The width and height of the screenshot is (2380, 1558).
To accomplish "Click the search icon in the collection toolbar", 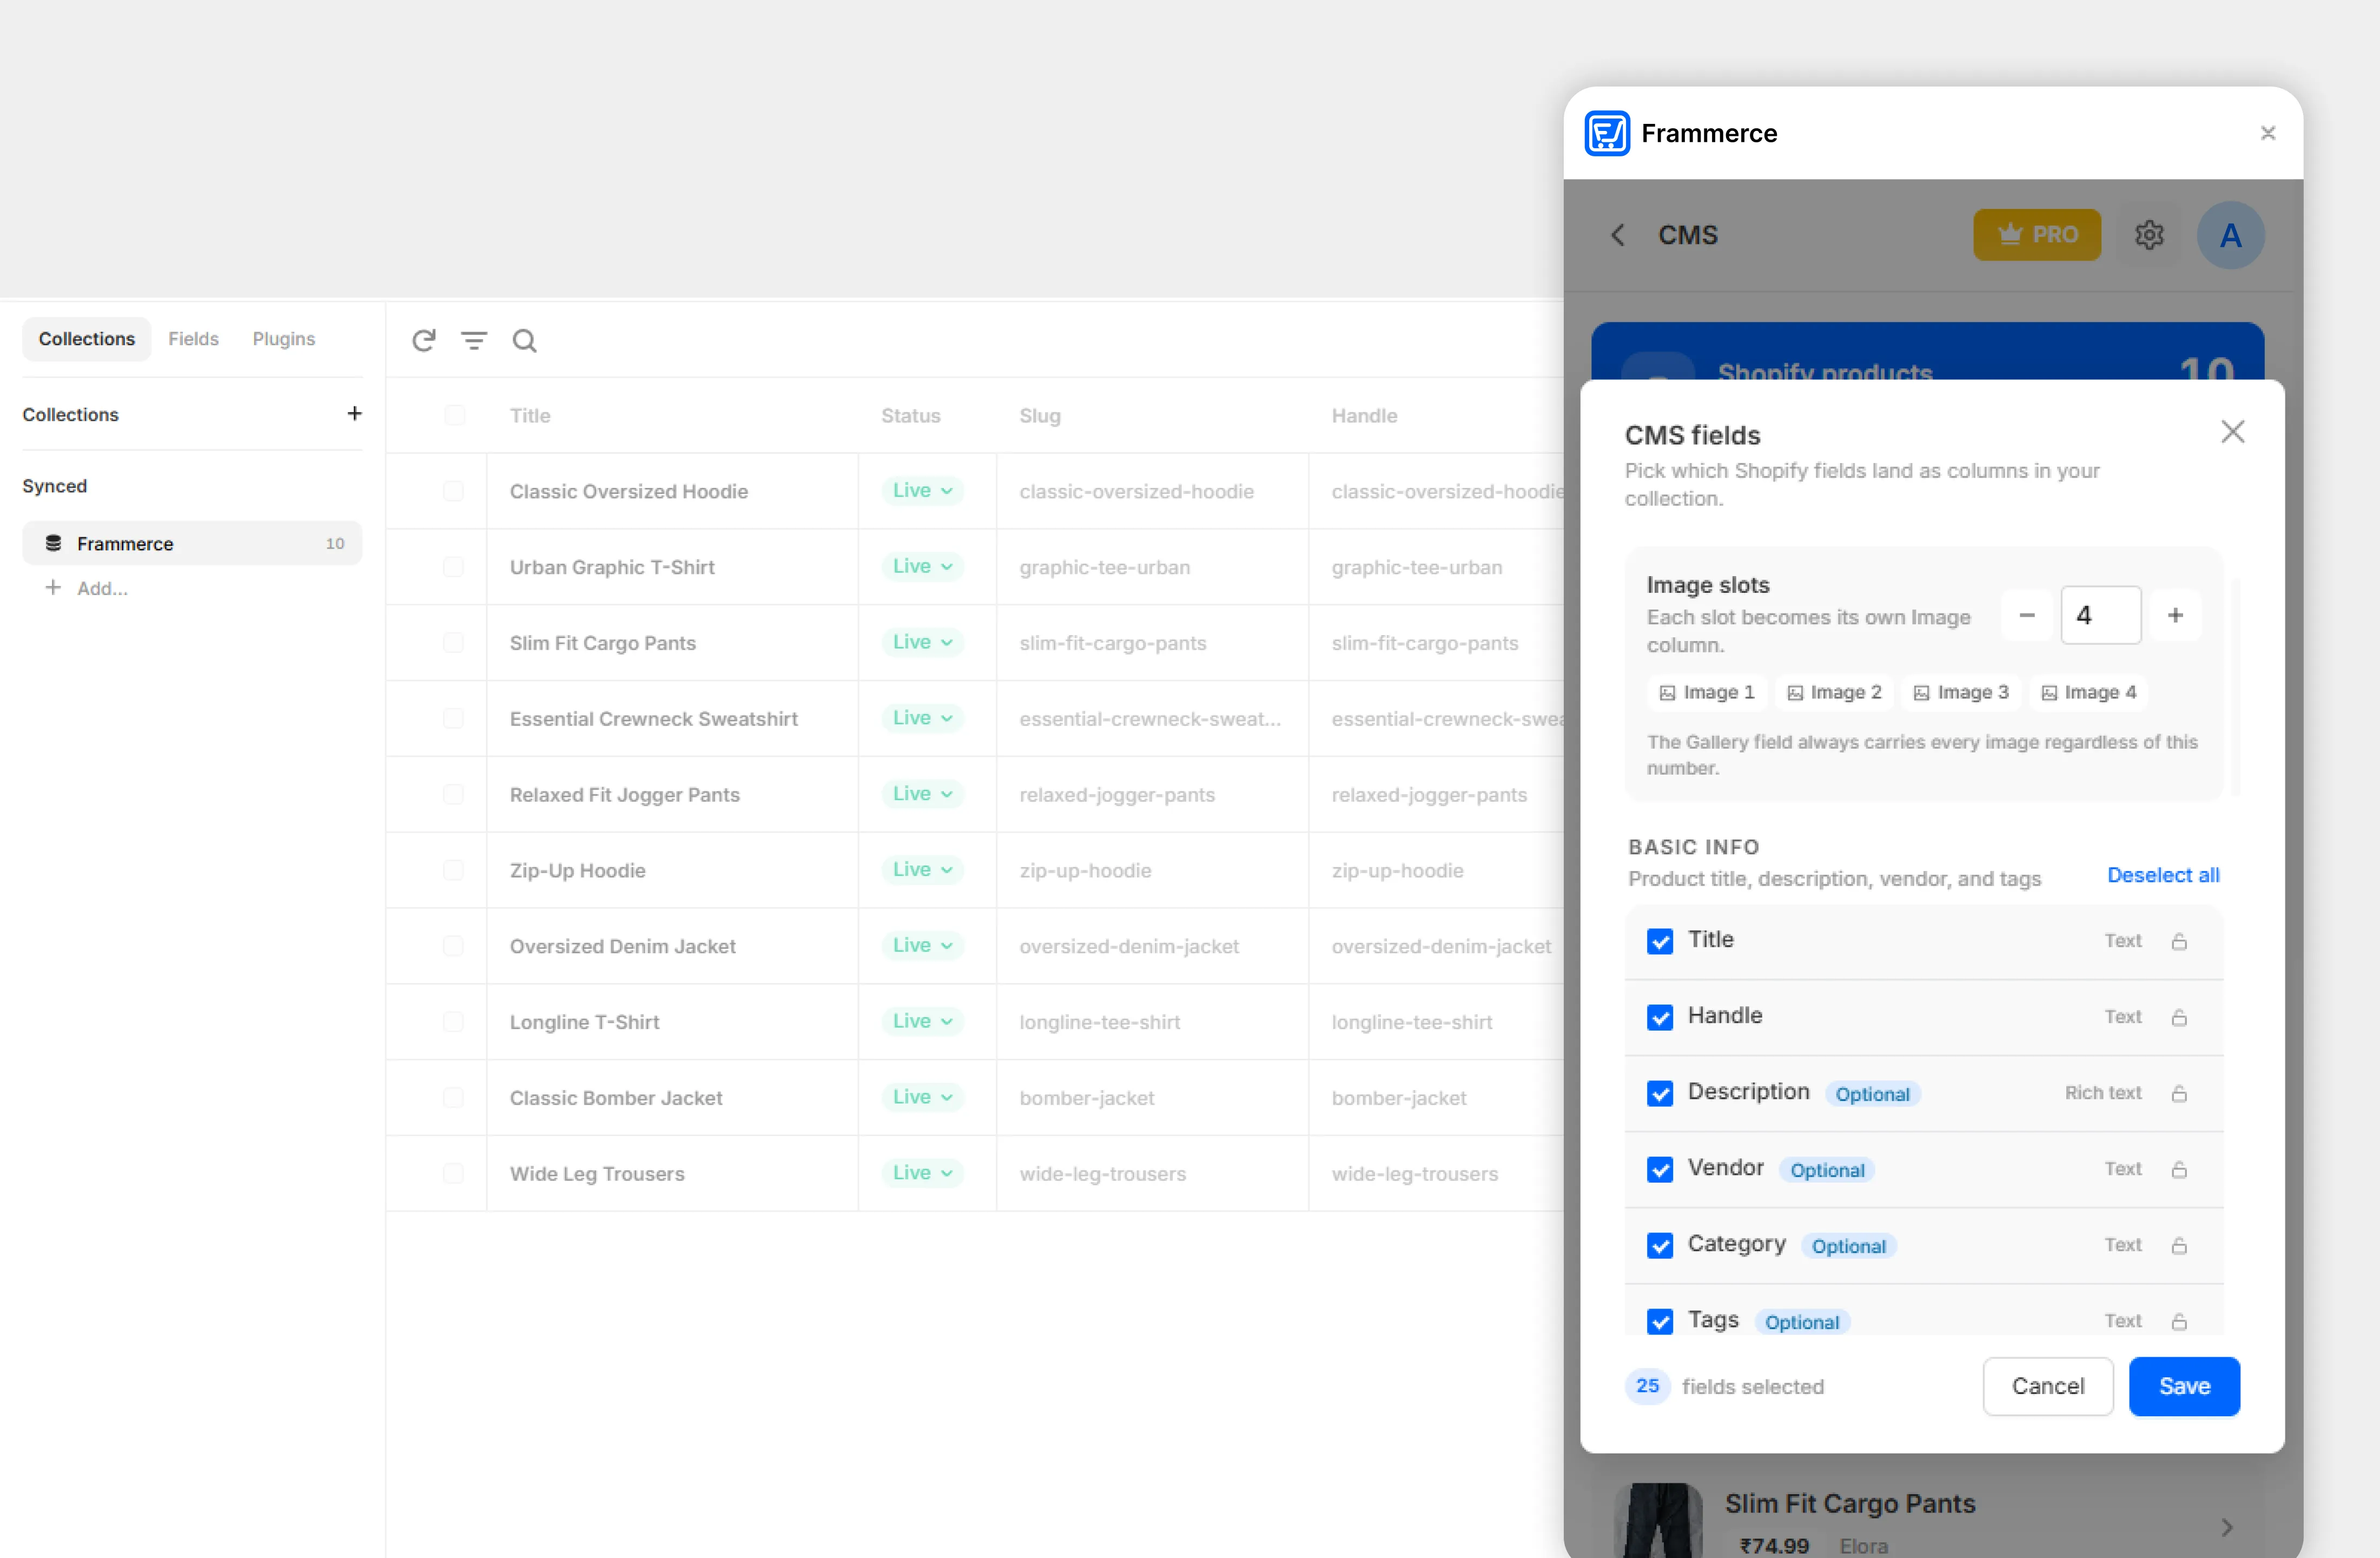I will [x=525, y=341].
